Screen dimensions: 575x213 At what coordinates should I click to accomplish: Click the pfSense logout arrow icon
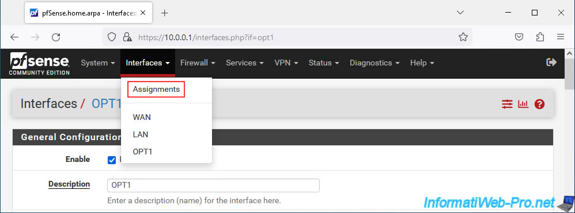tap(551, 63)
